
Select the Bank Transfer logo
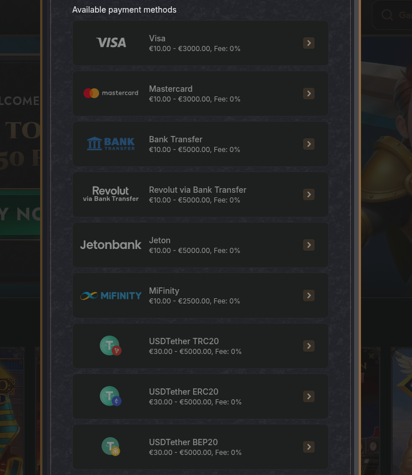click(x=111, y=143)
